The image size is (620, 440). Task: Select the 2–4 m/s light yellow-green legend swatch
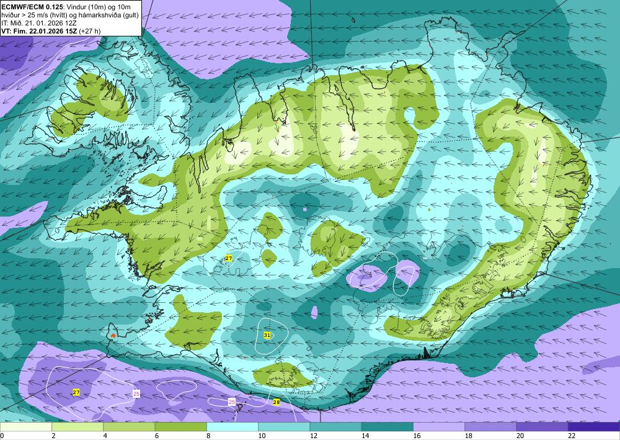click(x=77, y=426)
